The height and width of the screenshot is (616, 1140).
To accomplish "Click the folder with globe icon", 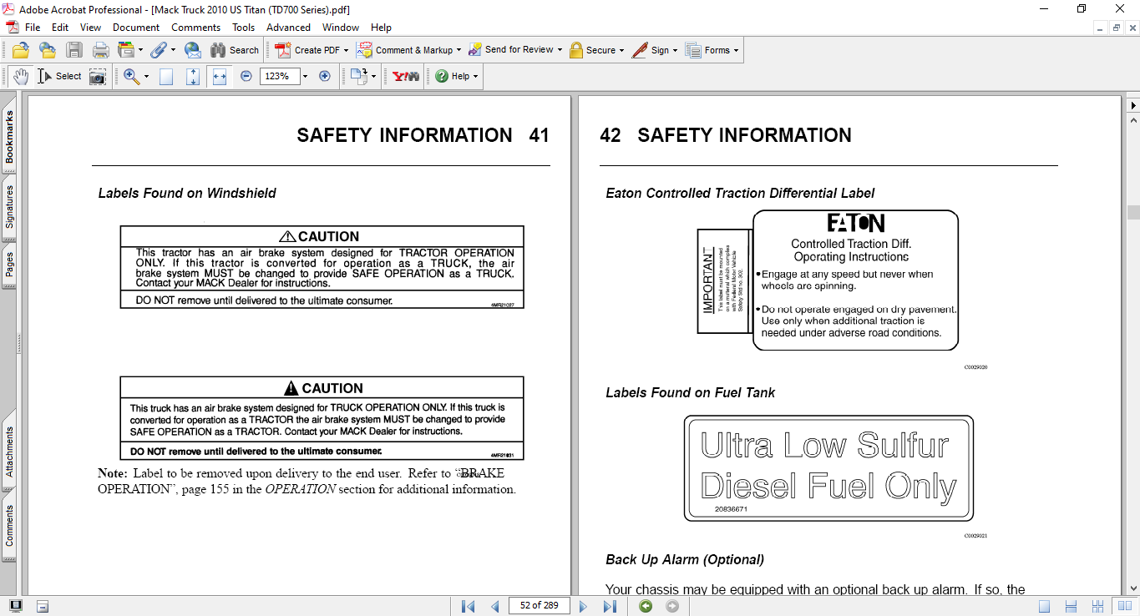I will 48,50.
